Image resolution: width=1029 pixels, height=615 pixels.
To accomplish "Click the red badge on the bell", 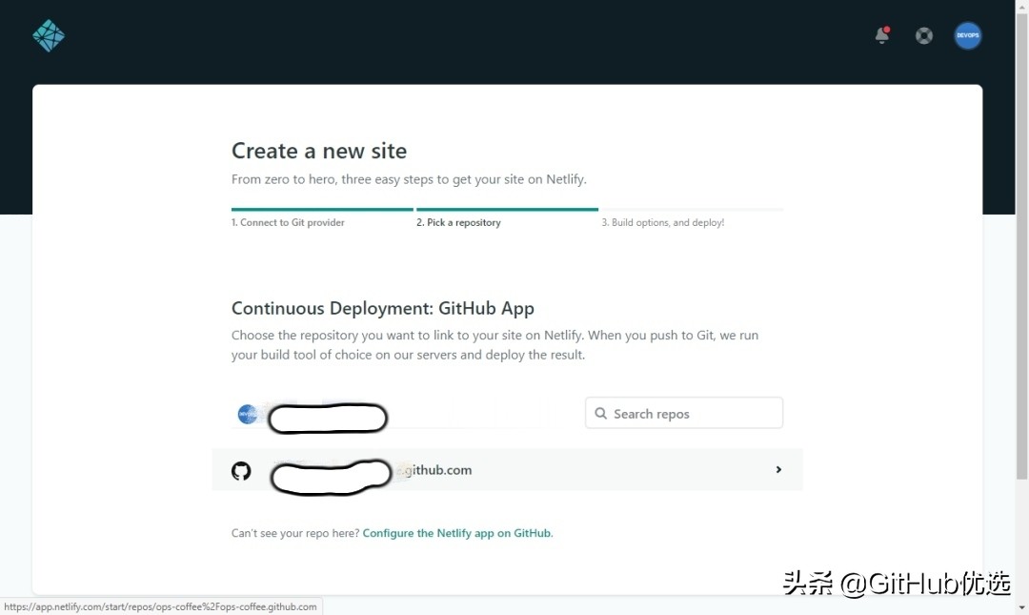I will tap(888, 28).
